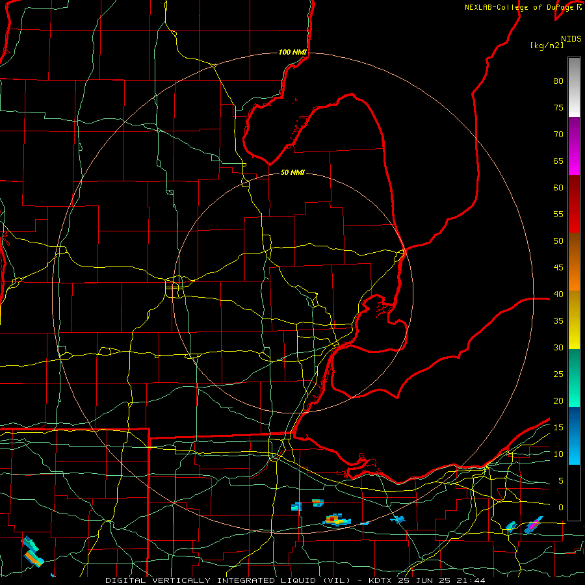The height and width of the screenshot is (585, 585).
Task: Click the "KDTX 25 JUN 25 21:44" timestamp text
Action: [x=427, y=580]
